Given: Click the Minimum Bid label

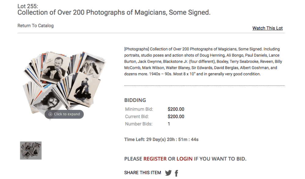Looking at the screenshot, I should [x=139, y=109].
